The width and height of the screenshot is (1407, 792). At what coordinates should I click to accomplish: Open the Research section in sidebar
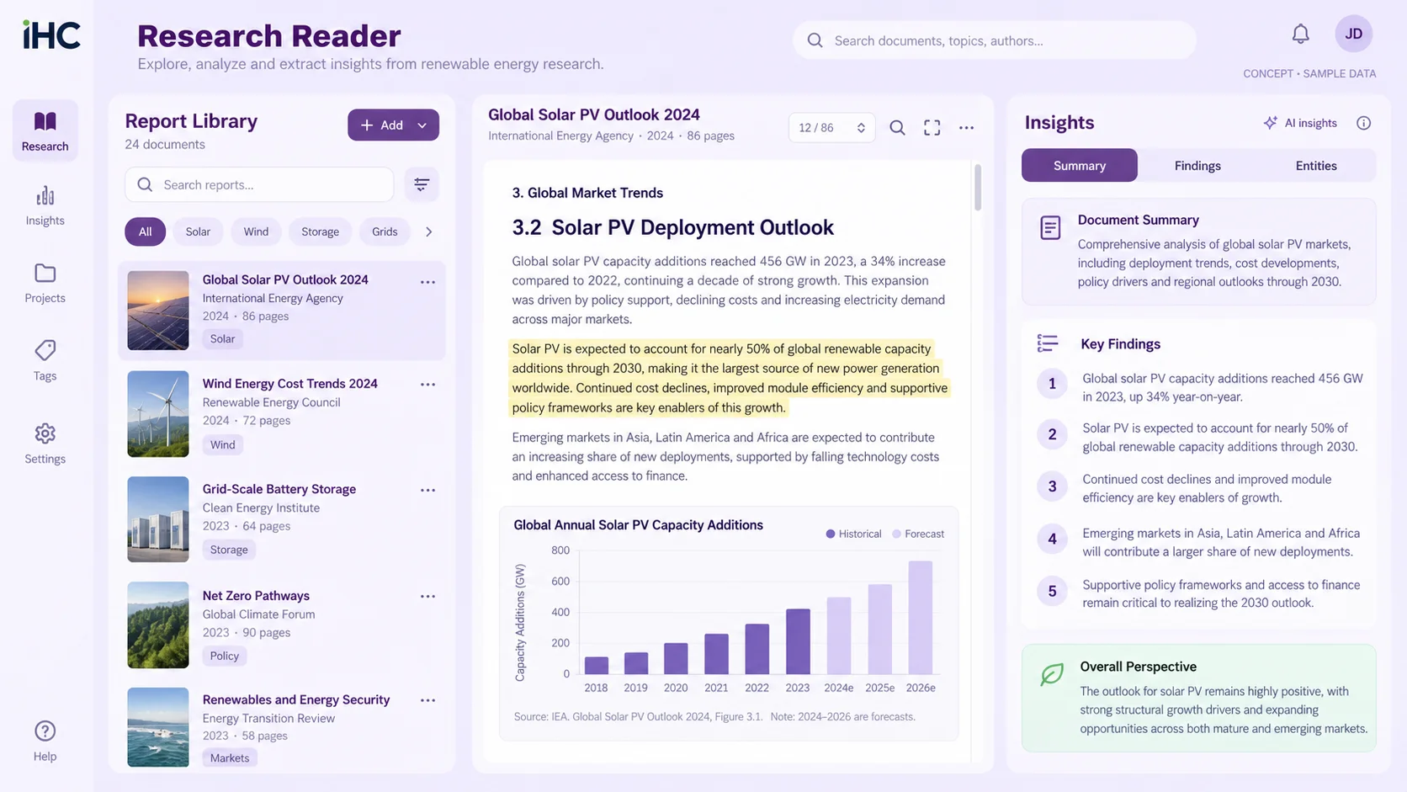45,130
